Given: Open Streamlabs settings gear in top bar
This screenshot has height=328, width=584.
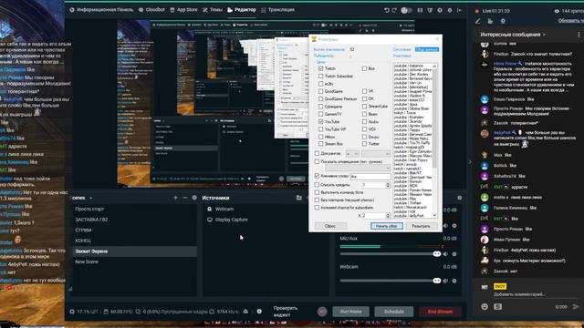Looking at the screenshot, I should pos(450,10).
